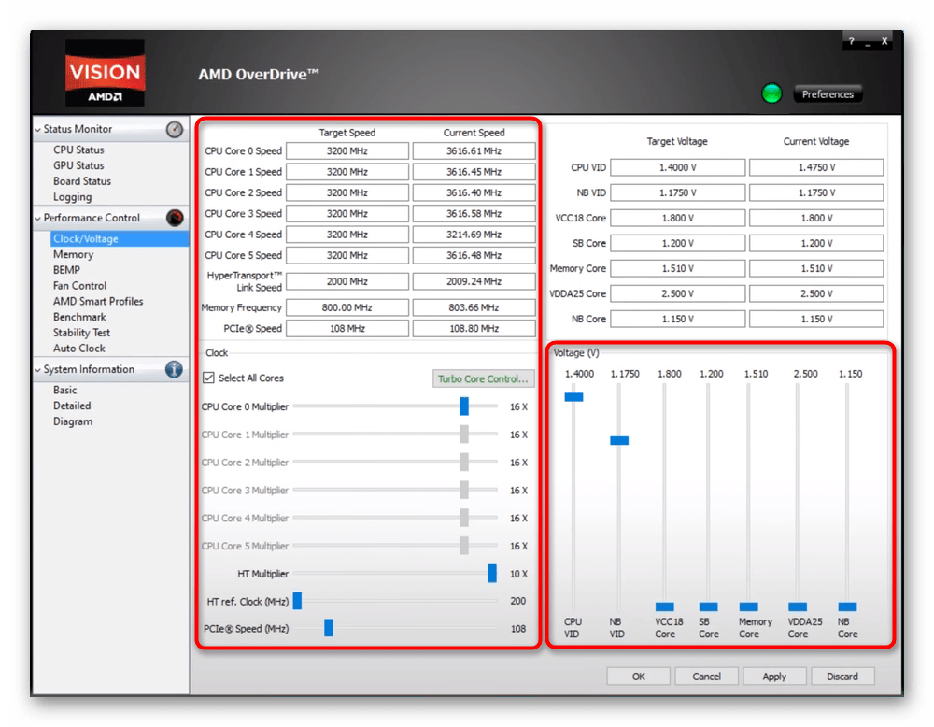Collapse the Performance Control section
The image size is (934, 727).
38,219
